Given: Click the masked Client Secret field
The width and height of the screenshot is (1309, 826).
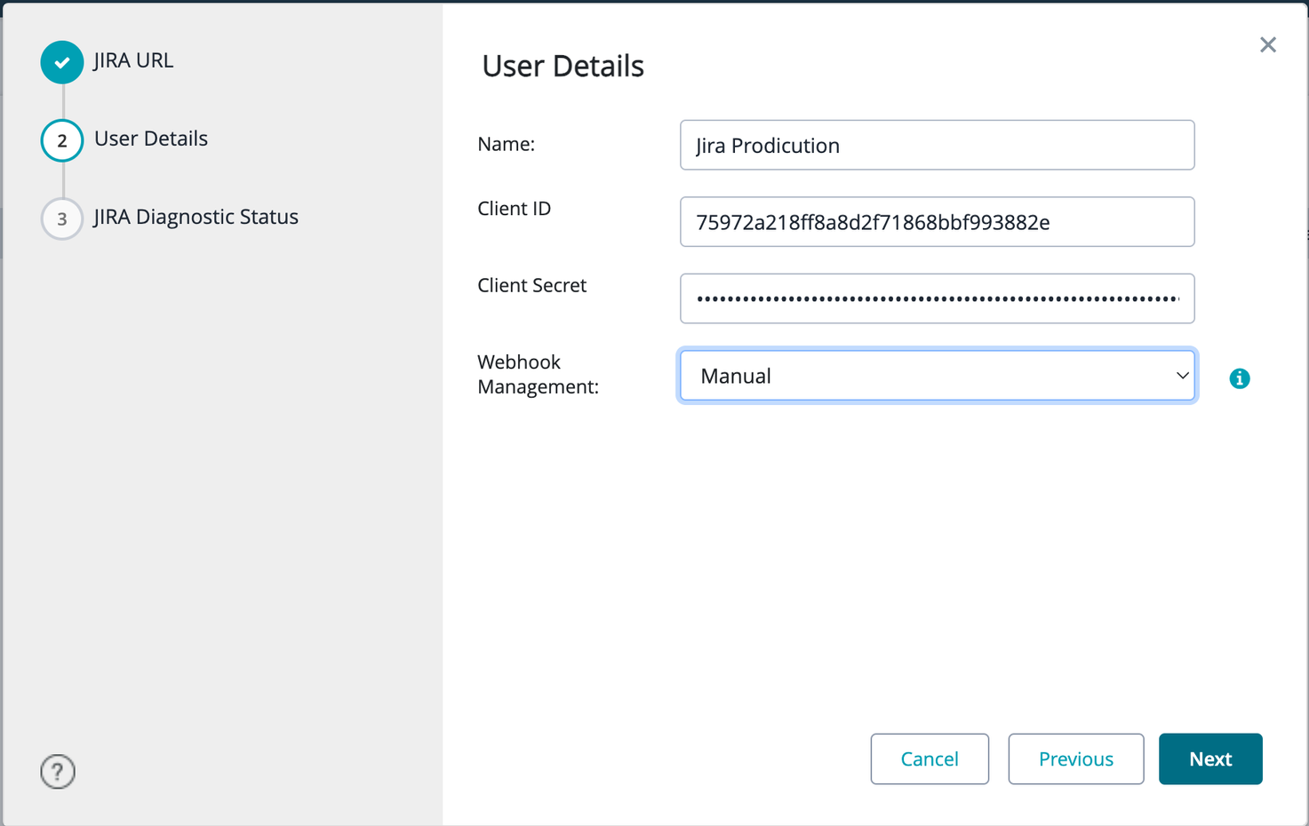Looking at the screenshot, I should point(937,298).
